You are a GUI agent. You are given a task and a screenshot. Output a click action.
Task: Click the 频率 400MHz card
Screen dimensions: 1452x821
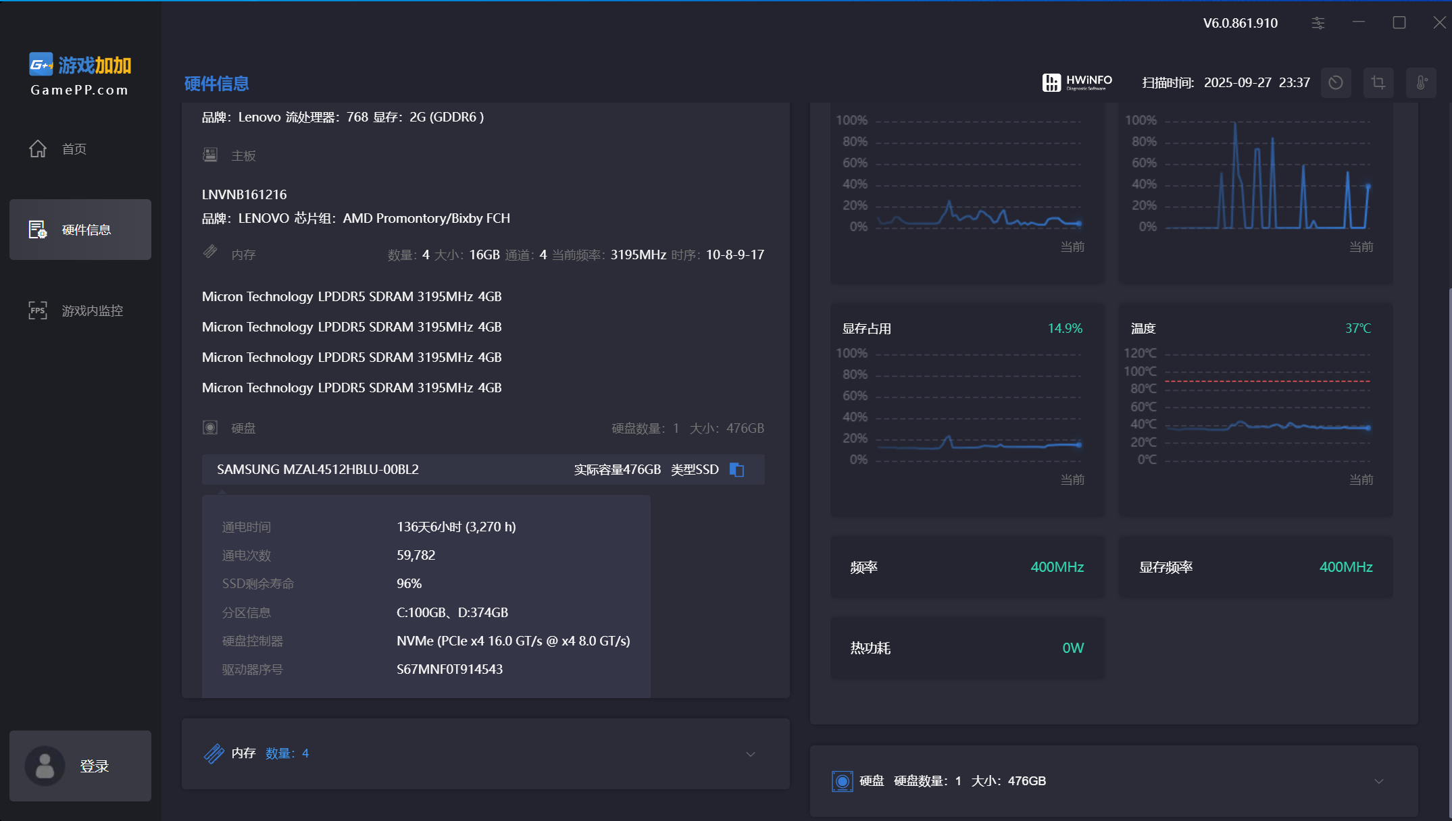(x=968, y=567)
